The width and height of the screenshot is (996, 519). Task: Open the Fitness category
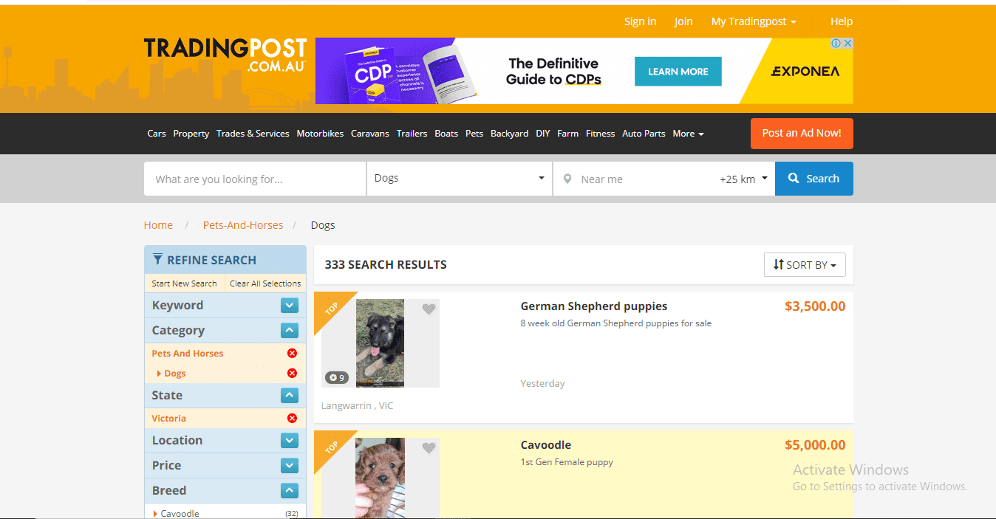point(600,134)
